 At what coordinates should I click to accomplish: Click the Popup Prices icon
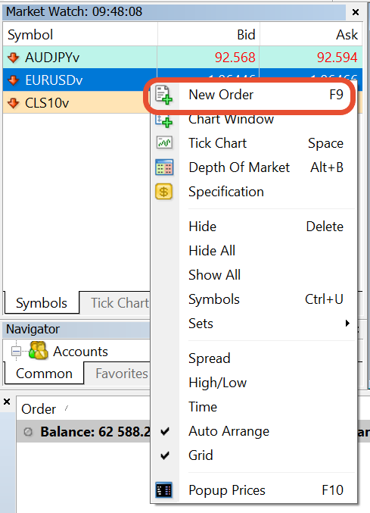coord(164,490)
